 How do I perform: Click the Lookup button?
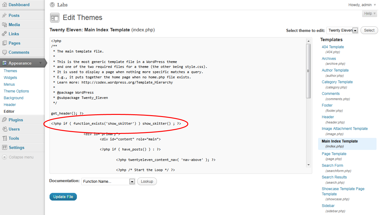coord(147,182)
